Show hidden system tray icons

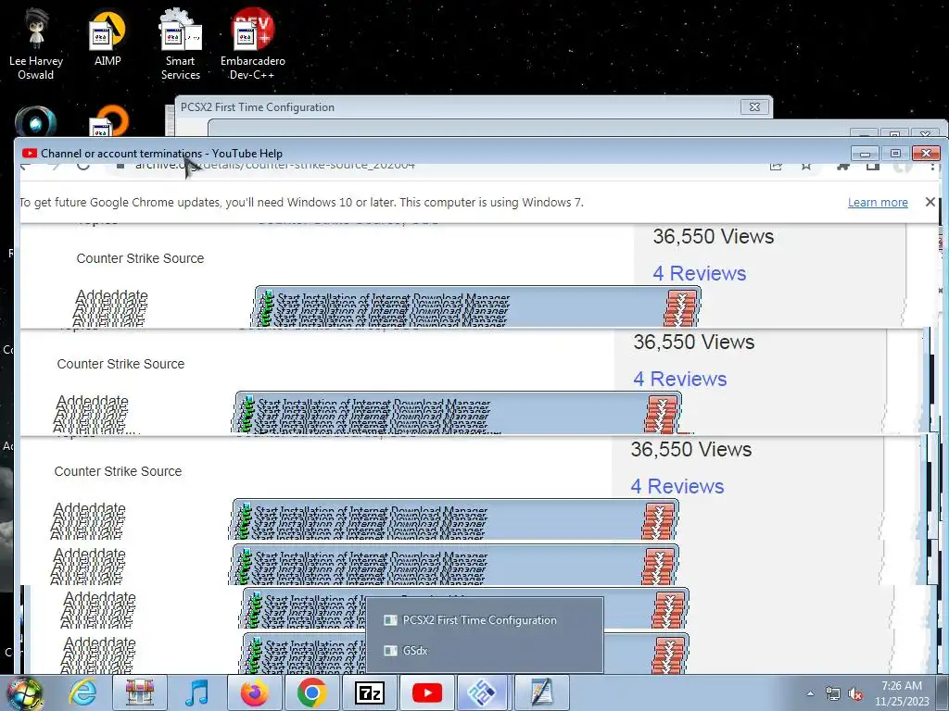(810, 693)
